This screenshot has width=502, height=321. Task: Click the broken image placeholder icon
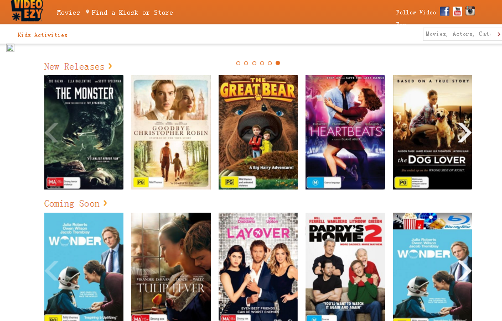pyautogui.click(x=11, y=48)
